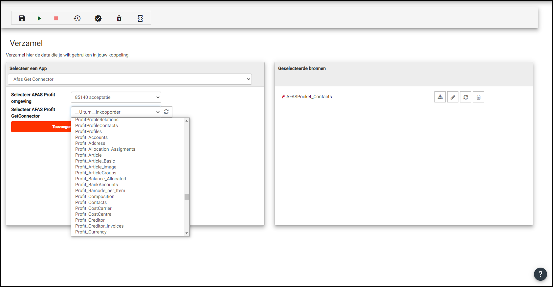553x287 pixels.
Task: Collapse the __U-turn__Inkooporder GetConnector dropdown
Action: [116, 112]
